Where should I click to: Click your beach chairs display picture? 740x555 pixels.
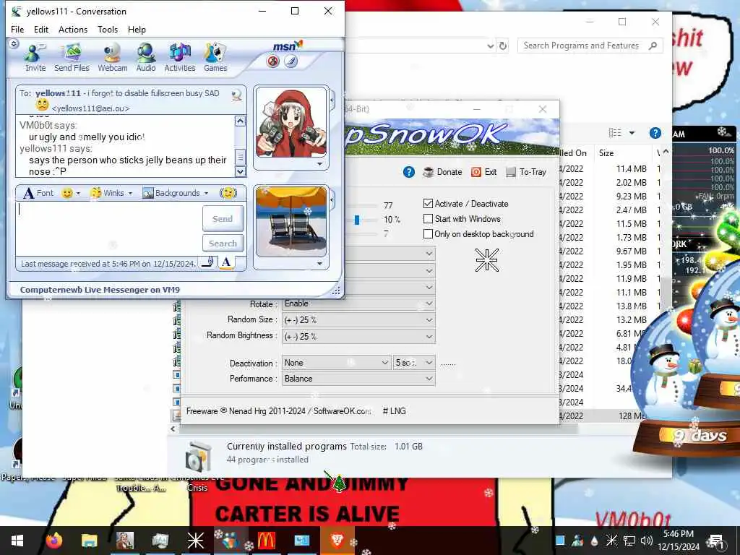(x=291, y=221)
